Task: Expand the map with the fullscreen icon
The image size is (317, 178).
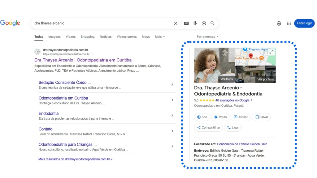Action: pos(271,52)
